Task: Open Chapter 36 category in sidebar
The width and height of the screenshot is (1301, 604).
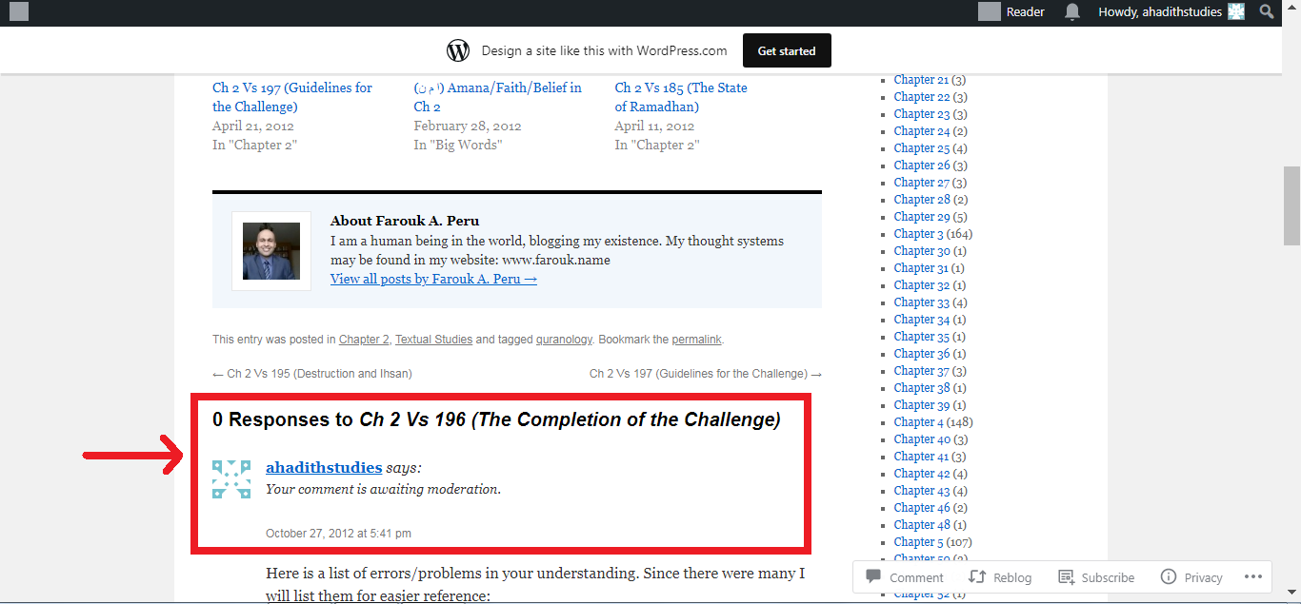Action: tap(921, 354)
